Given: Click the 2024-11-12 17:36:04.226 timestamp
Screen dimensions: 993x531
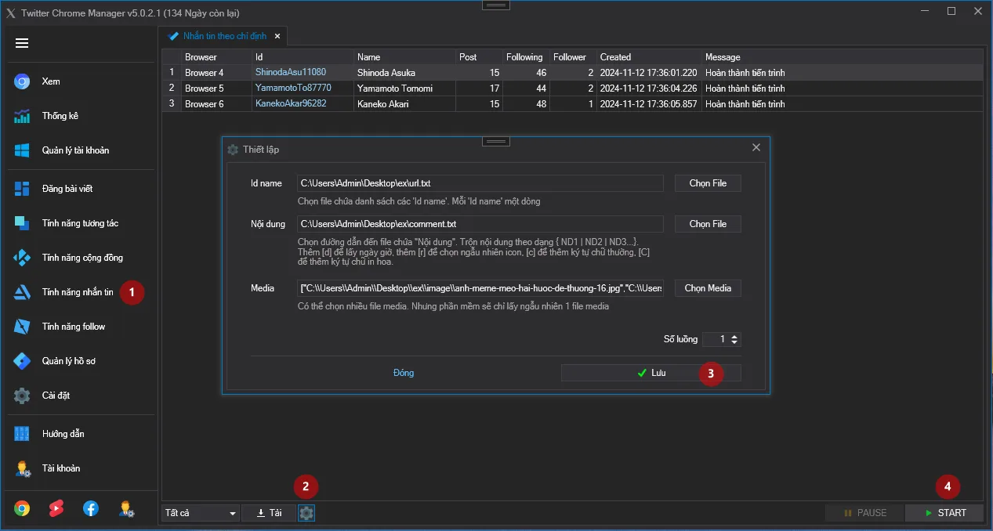Looking at the screenshot, I should pos(649,88).
